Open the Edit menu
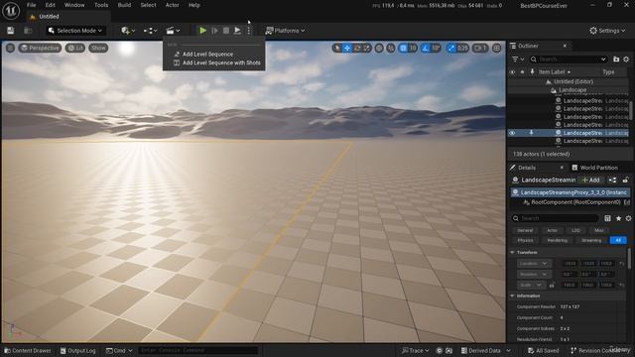This screenshot has height=357, width=635. pyautogui.click(x=51, y=5)
